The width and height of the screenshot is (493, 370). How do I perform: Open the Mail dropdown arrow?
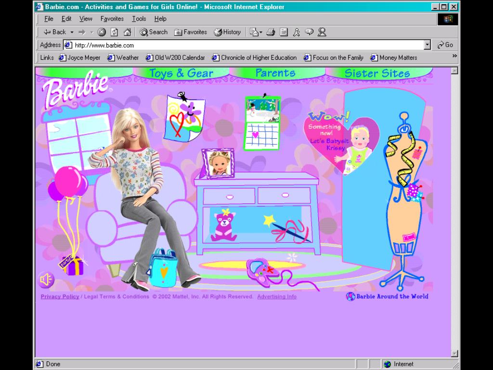tap(260, 32)
